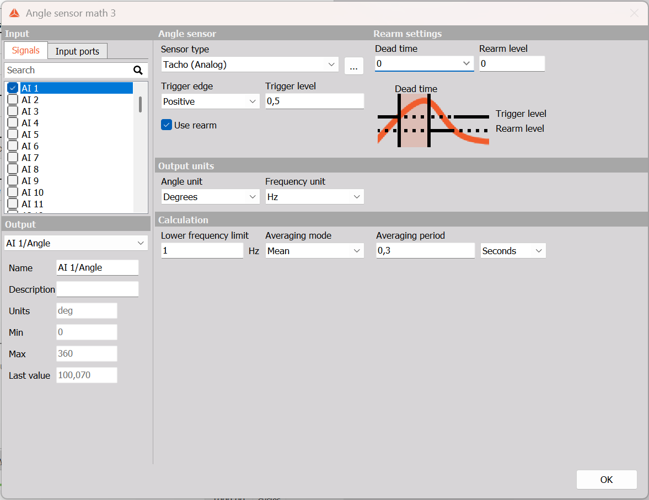Open the averaging period Seconds dropdown
The image size is (649, 500).
click(x=513, y=251)
